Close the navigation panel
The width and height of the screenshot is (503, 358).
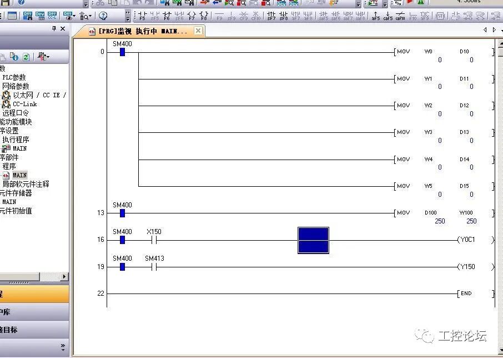point(63,28)
